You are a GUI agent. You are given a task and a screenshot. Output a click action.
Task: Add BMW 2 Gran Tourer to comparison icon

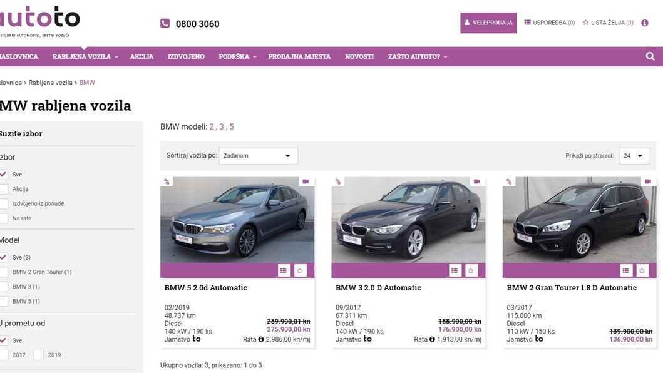[626, 270]
